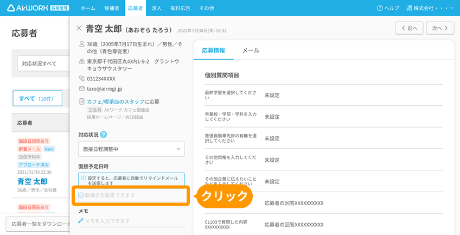This screenshot has width=460, height=235.
Task: Click the pencil icon beside メモ field
Action: 81,221
